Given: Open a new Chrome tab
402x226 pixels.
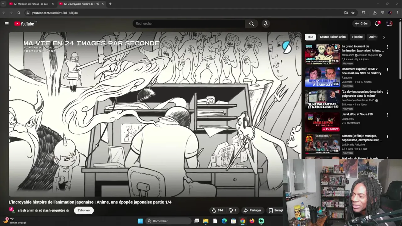Looking at the screenshot, I should (x=110, y=4).
